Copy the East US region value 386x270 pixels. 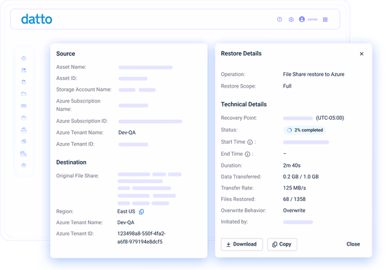pyautogui.click(x=142, y=211)
